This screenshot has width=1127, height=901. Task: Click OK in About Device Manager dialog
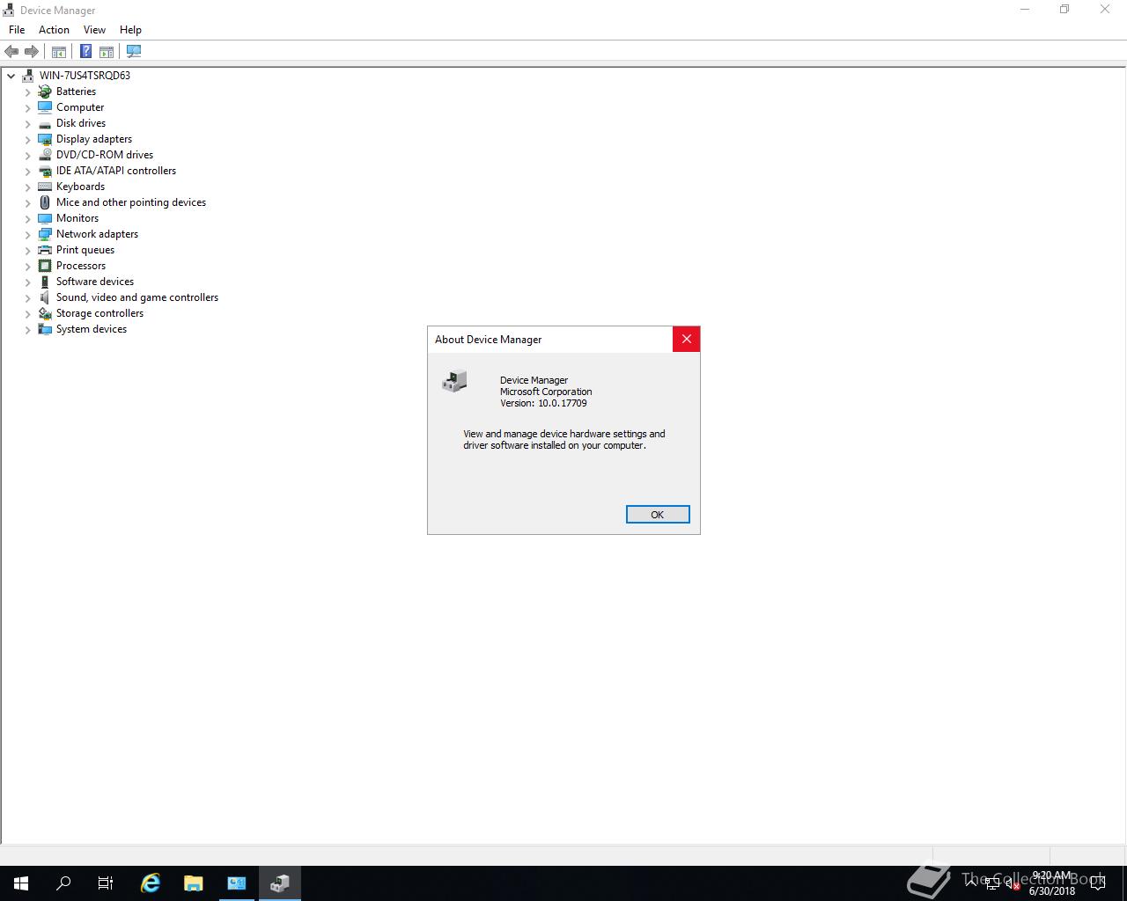click(658, 515)
